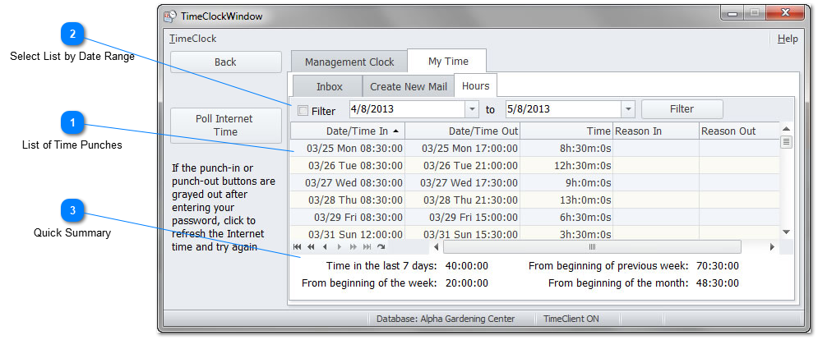Minimize the TimeClockWindow

pos(733,13)
